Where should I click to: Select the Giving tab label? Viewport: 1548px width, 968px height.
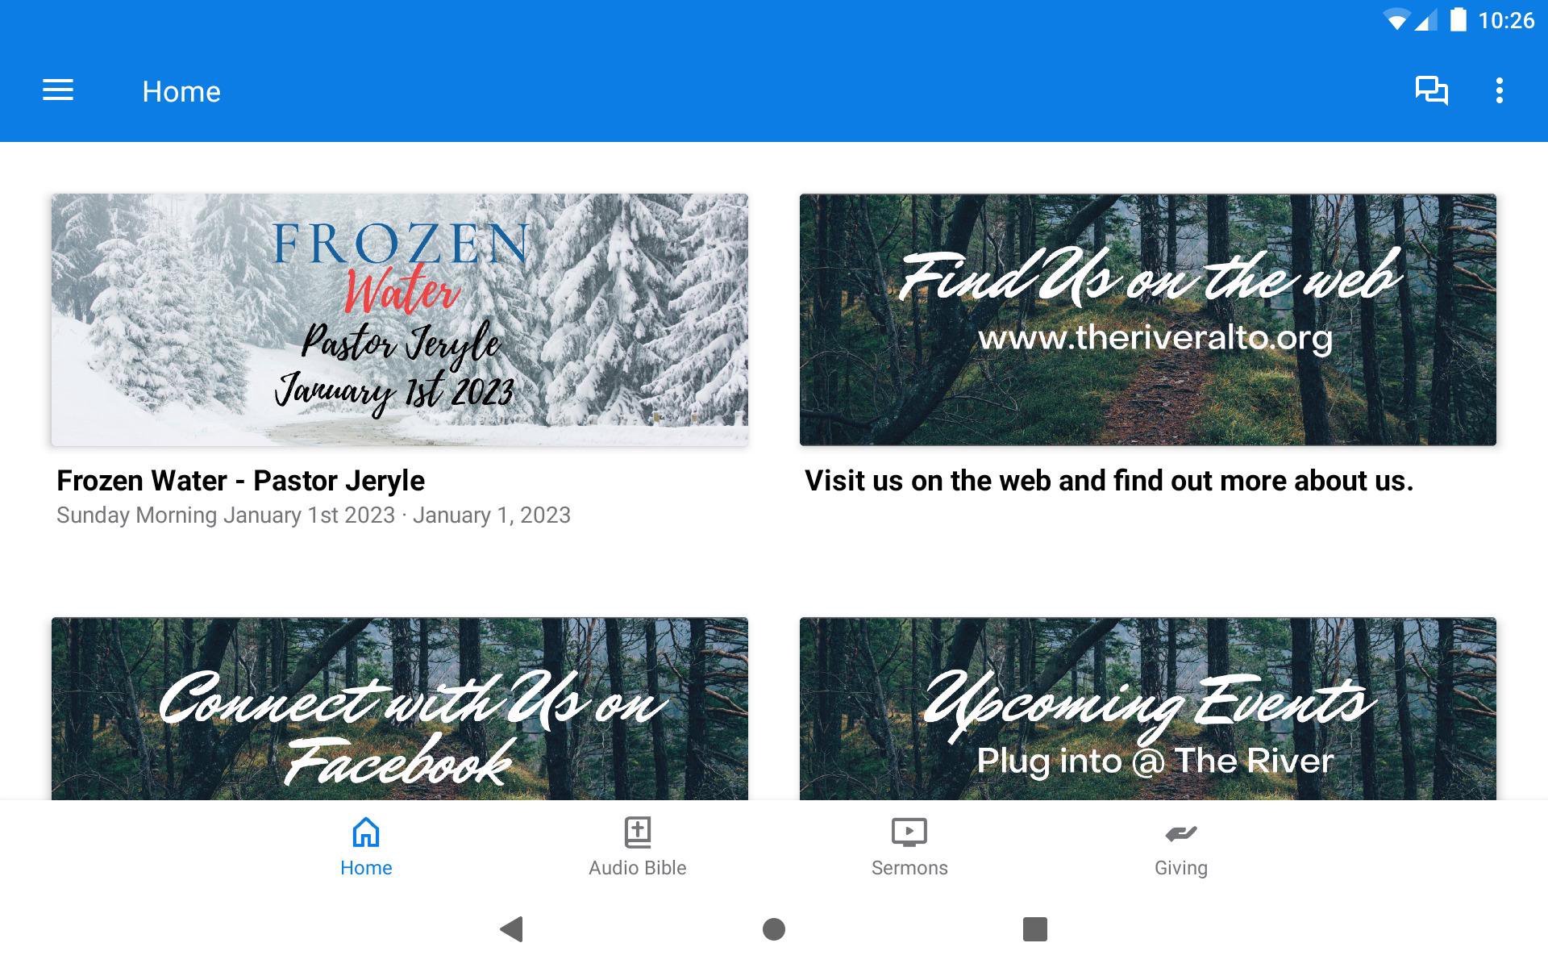1181,868
